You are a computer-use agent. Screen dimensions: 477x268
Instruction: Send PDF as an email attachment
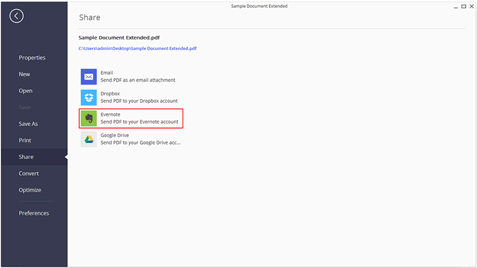(131, 77)
